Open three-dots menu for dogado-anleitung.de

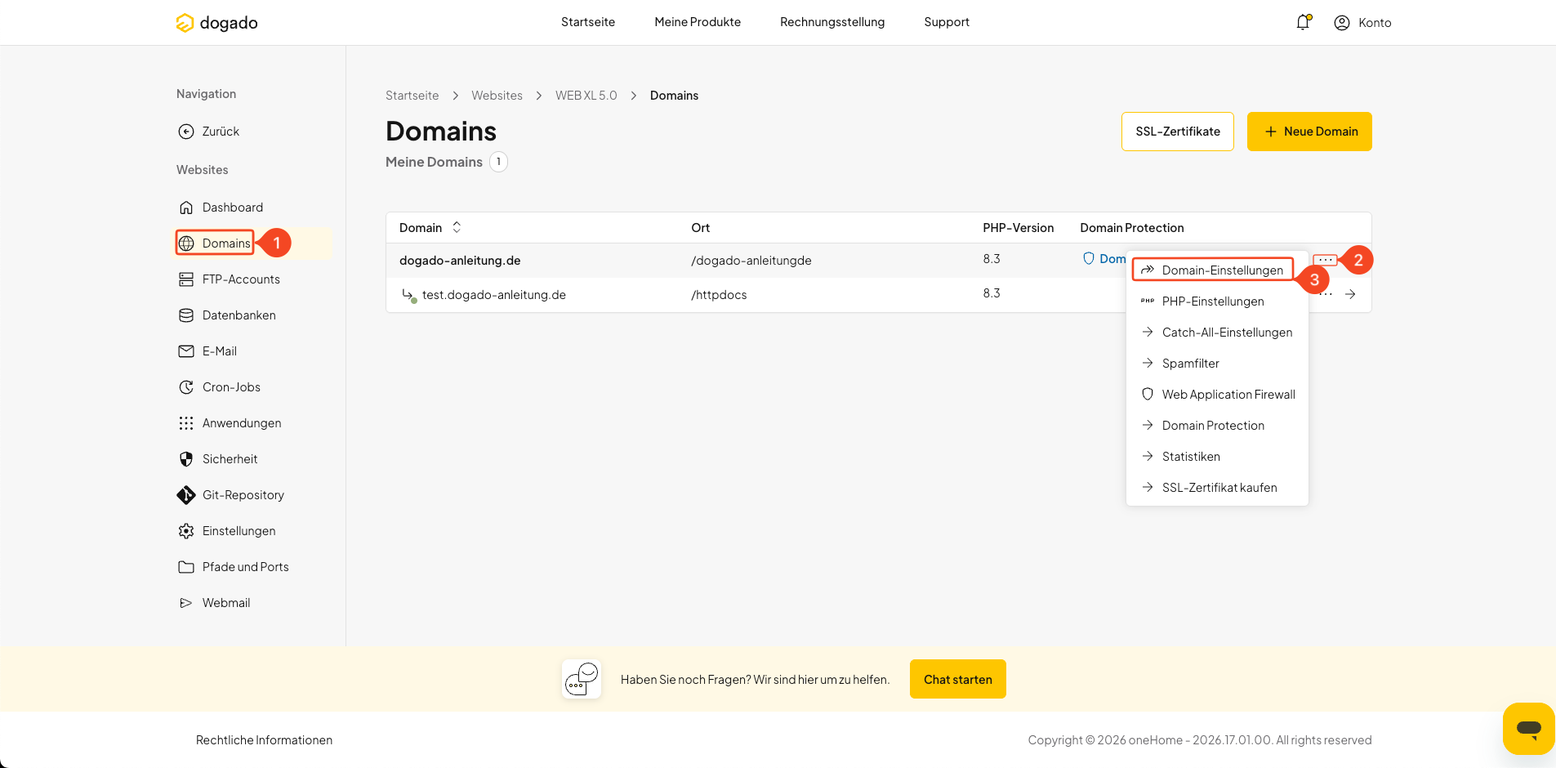pyautogui.click(x=1325, y=260)
